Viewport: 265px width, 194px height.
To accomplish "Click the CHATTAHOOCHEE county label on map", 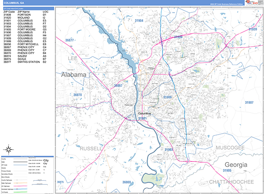I will [231, 182].
